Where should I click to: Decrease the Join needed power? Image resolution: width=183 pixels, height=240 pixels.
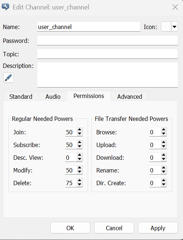tap(79, 134)
